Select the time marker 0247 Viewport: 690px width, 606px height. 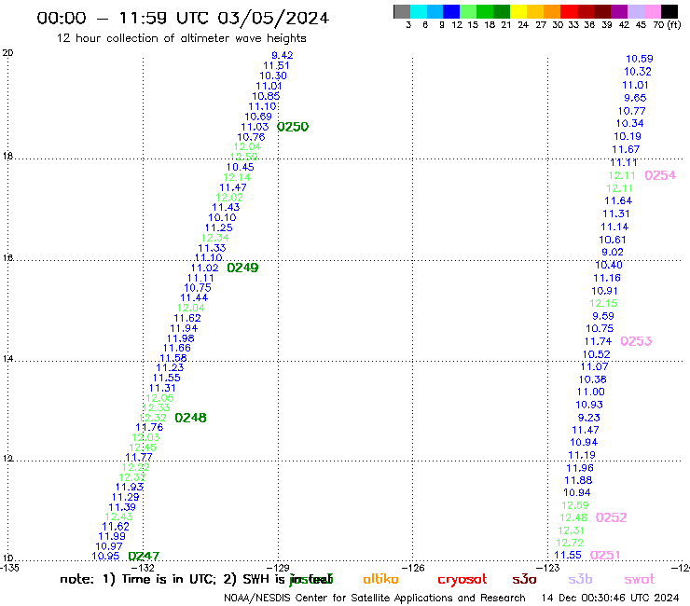[144, 557]
